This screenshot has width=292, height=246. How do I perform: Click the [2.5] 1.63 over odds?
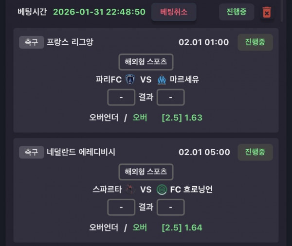(182, 117)
